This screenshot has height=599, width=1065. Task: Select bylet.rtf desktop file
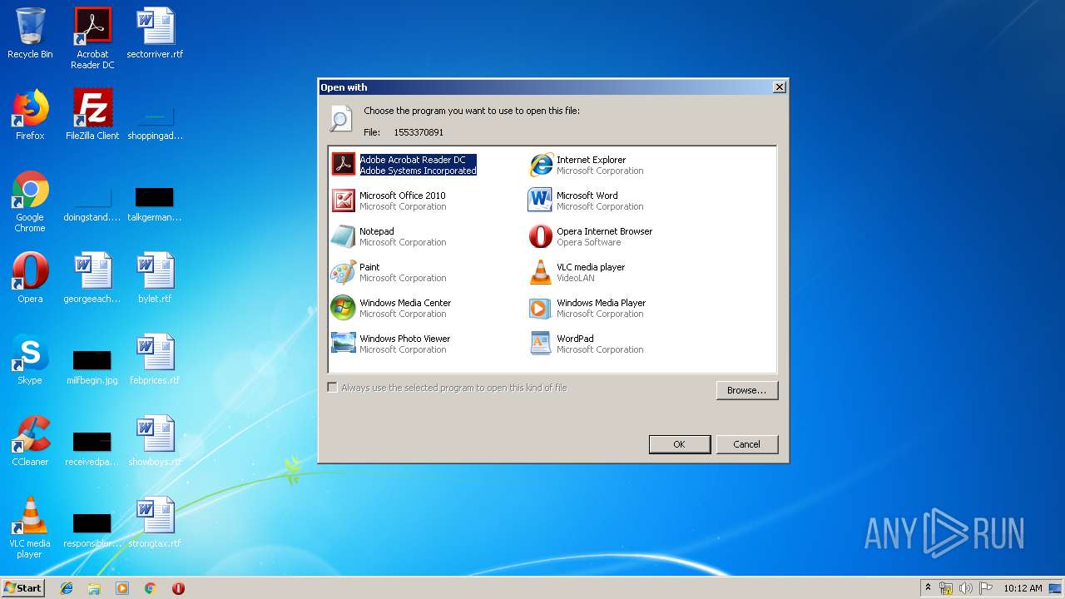tap(155, 278)
